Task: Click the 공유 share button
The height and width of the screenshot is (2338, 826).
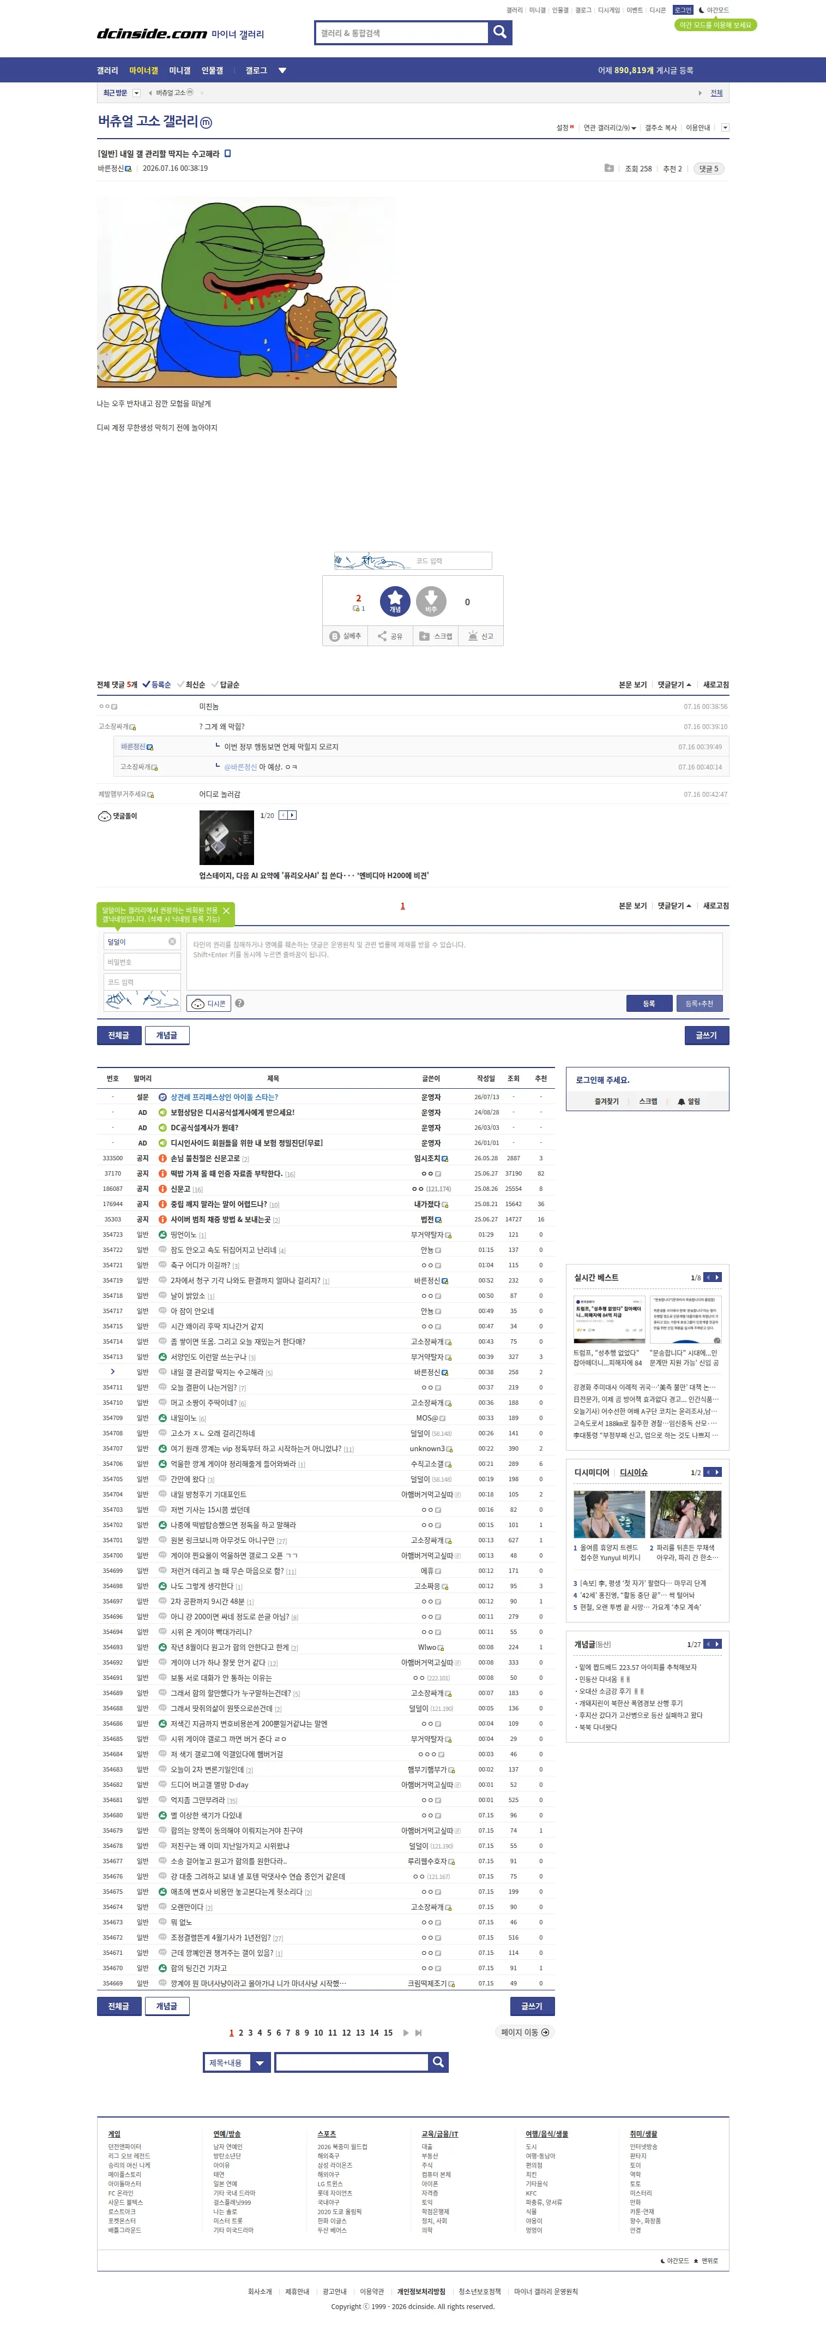Action: coord(390,636)
